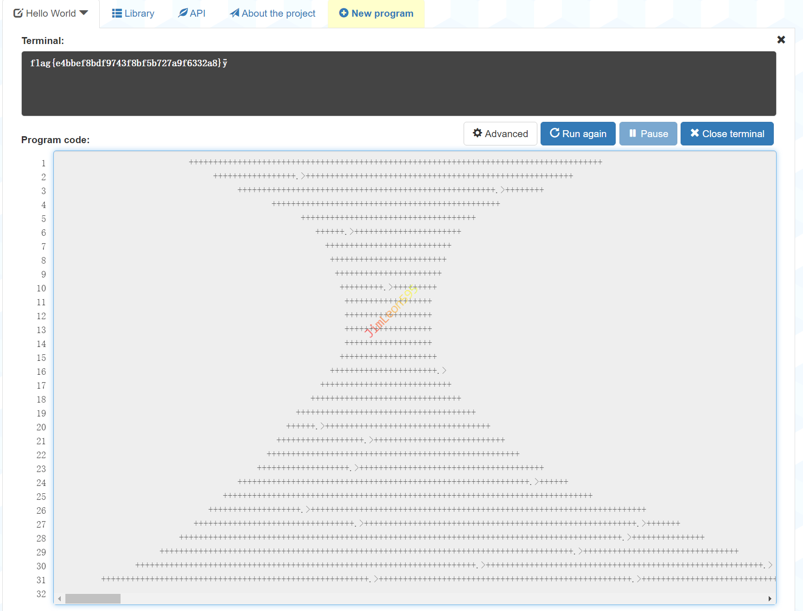Screen dimensions: 803x611
Task: Expand the Hello World dropdown caret
Action: click(84, 13)
